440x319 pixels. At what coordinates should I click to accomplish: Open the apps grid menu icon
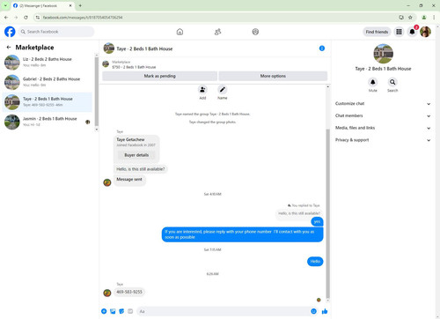pyautogui.click(x=399, y=32)
